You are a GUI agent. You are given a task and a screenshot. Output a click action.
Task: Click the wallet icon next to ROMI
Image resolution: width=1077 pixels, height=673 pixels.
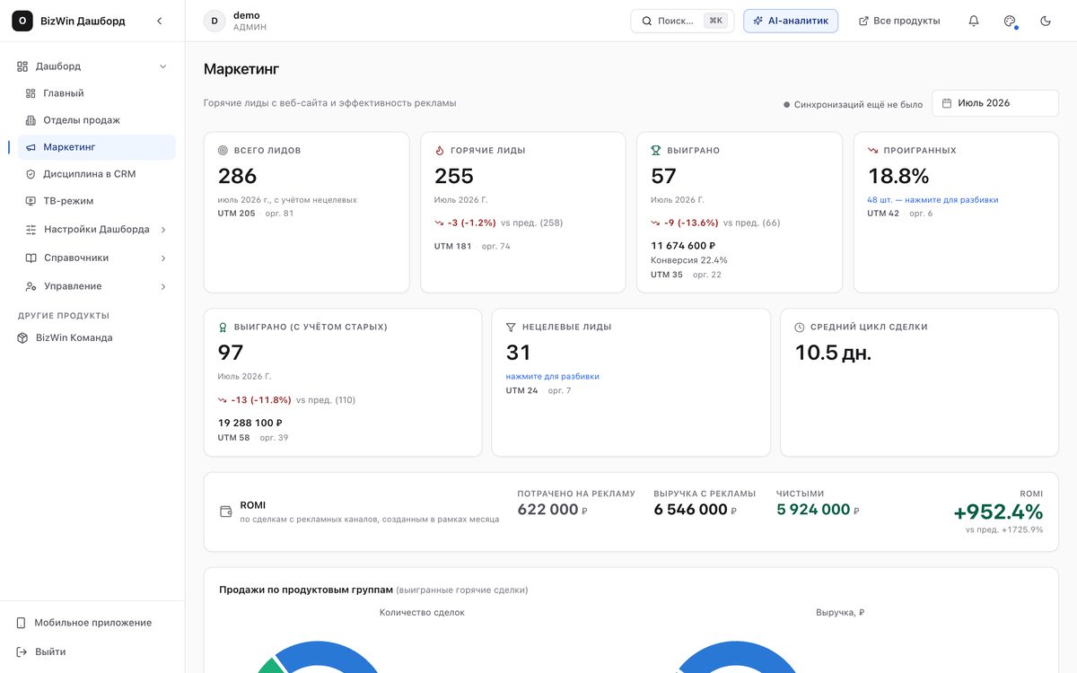(x=226, y=511)
